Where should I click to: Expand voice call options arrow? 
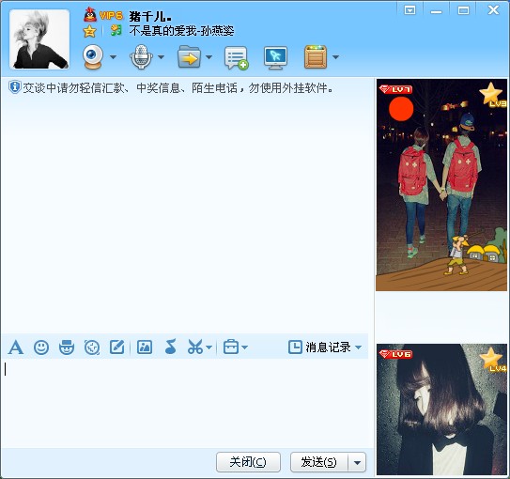click(x=161, y=57)
